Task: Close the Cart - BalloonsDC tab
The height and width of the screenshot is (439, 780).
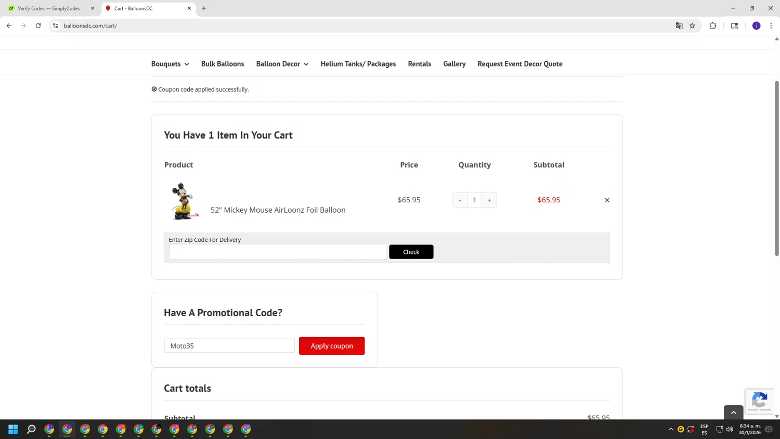Action: (189, 8)
